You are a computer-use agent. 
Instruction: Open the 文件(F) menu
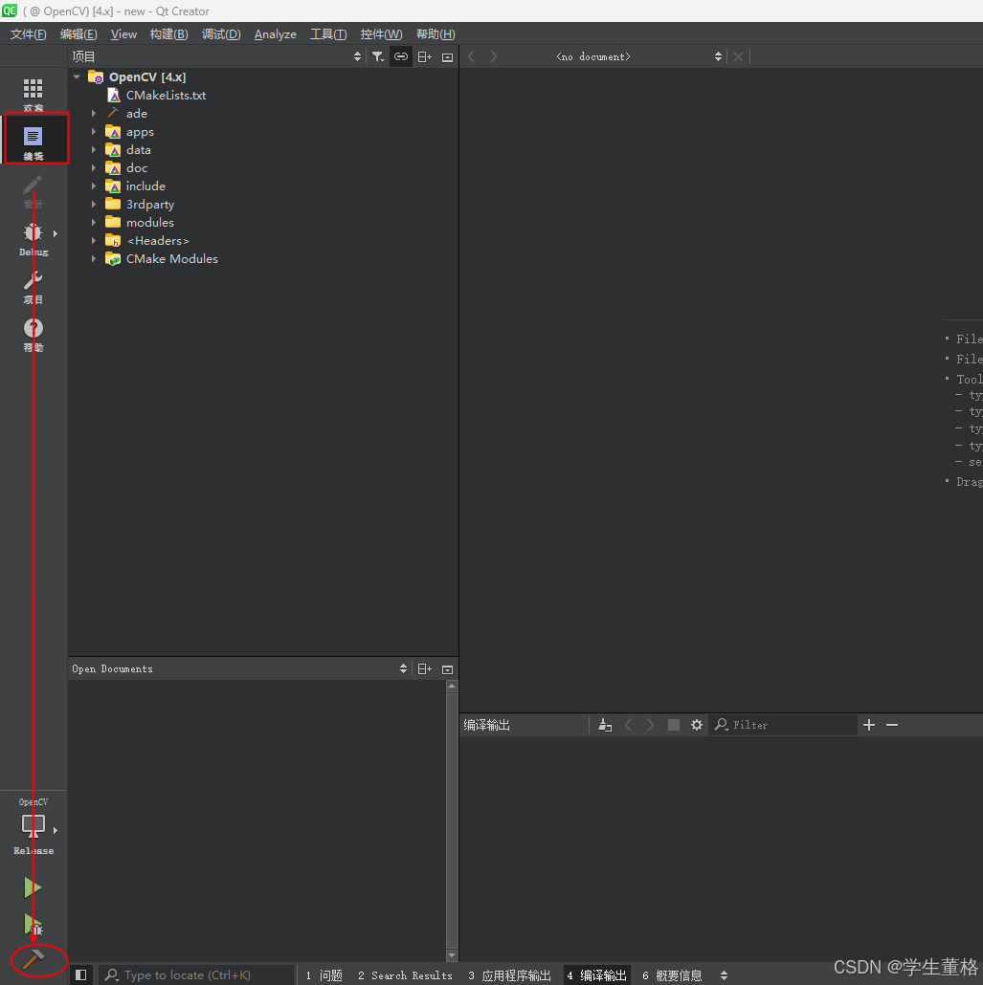pos(29,33)
